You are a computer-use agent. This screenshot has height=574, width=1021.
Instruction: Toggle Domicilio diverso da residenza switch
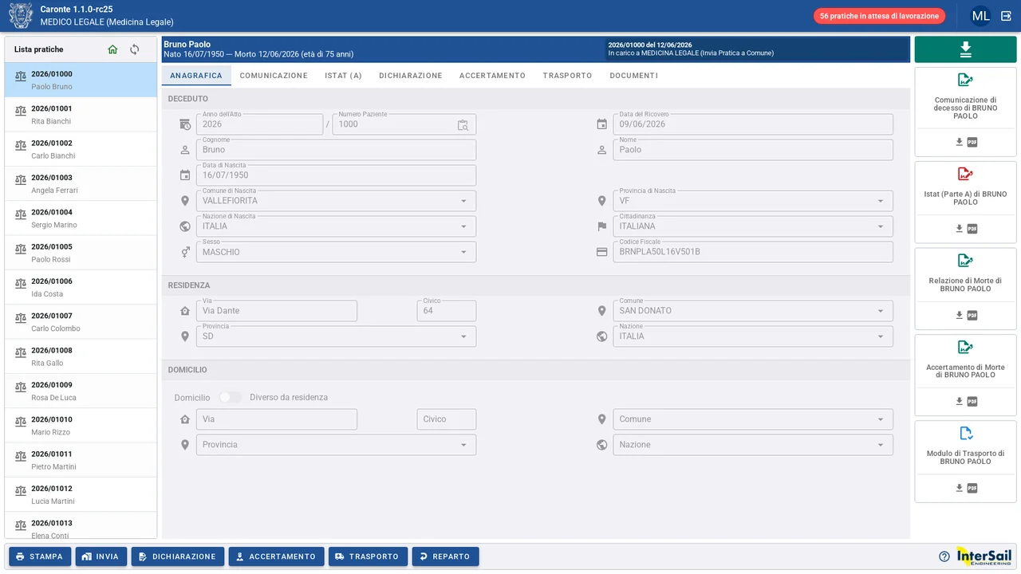click(x=230, y=397)
